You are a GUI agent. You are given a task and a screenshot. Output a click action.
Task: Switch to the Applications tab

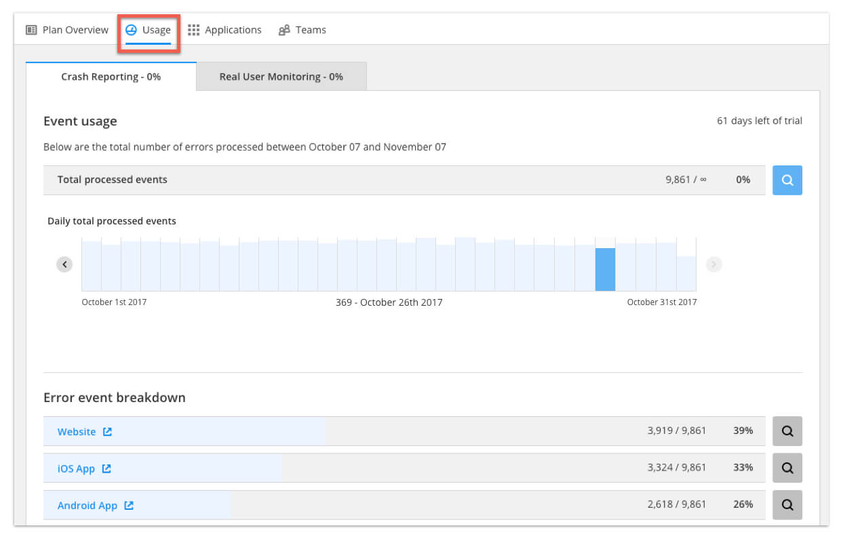[x=224, y=30]
